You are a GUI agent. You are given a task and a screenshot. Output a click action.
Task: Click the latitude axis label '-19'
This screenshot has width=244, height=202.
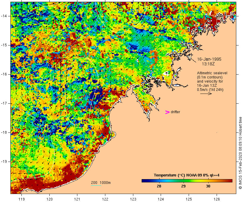[4, 162]
